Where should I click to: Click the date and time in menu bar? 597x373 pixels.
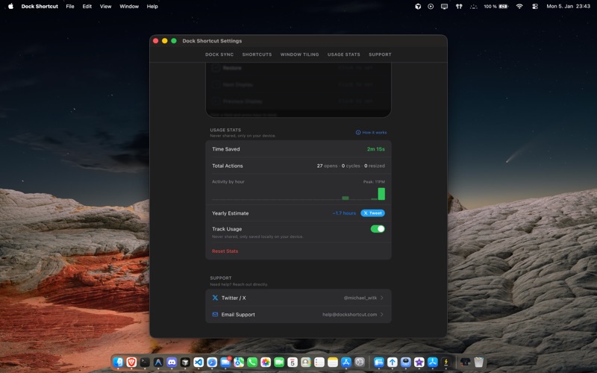tap(568, 7)
